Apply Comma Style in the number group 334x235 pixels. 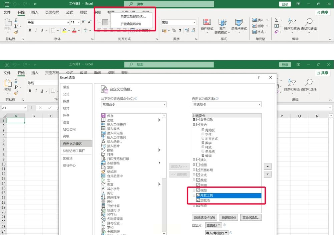180,30
